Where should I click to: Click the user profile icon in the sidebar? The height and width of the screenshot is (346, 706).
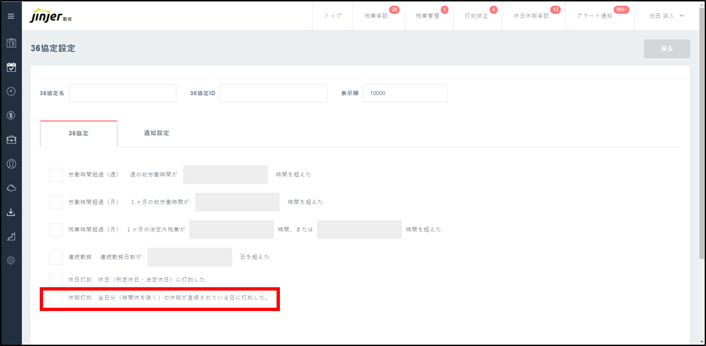(x=11, y=164)
